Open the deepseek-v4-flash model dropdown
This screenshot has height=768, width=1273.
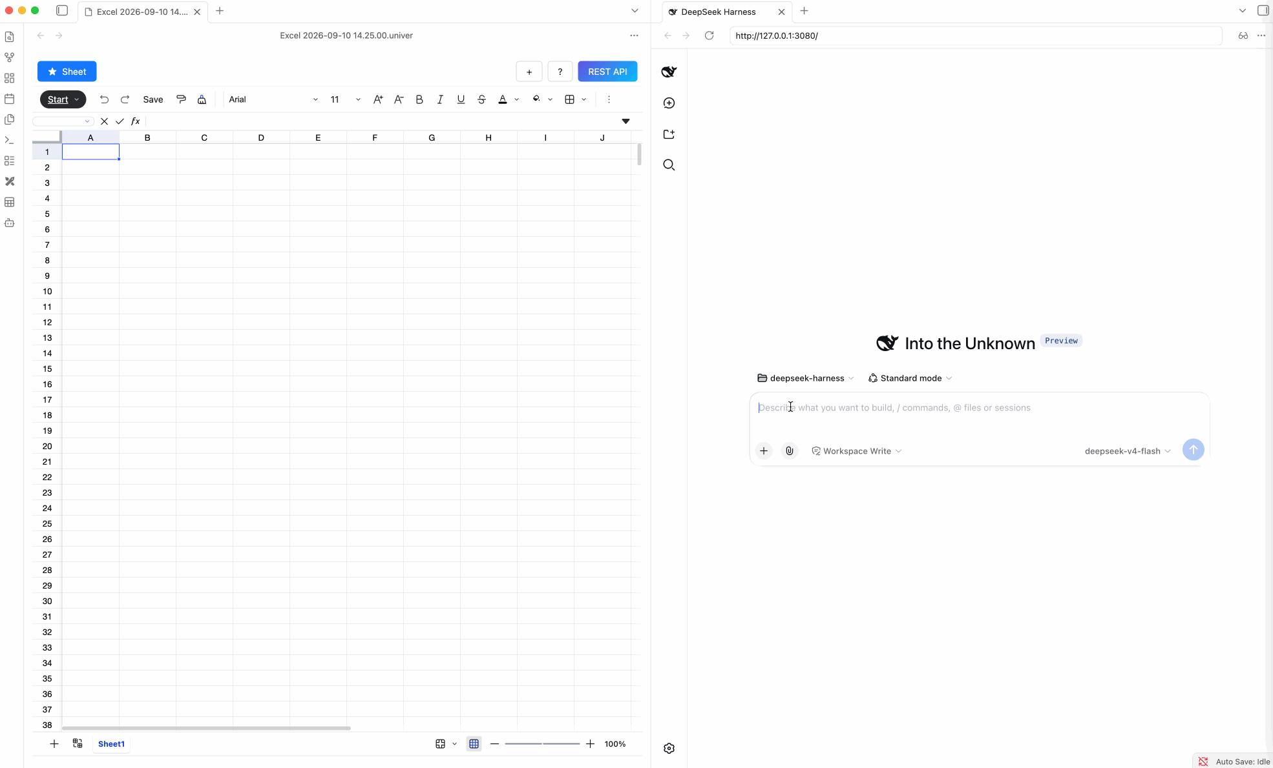1128,451
